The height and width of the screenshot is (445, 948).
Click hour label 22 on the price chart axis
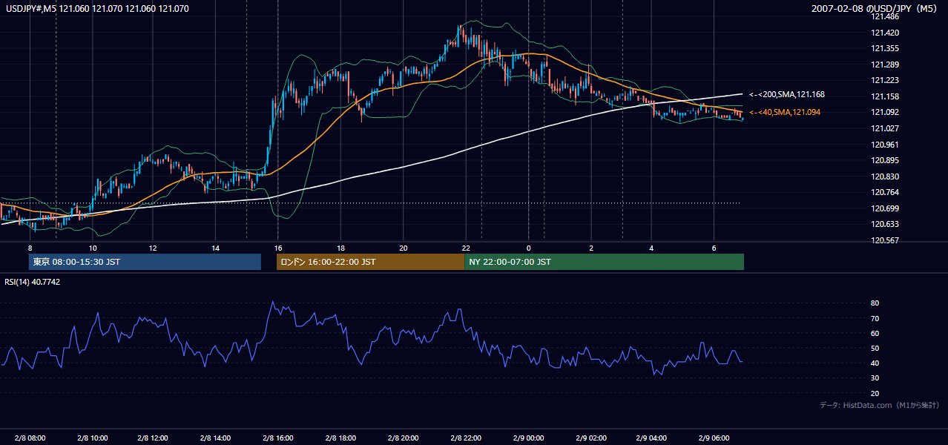pos(466,248)
